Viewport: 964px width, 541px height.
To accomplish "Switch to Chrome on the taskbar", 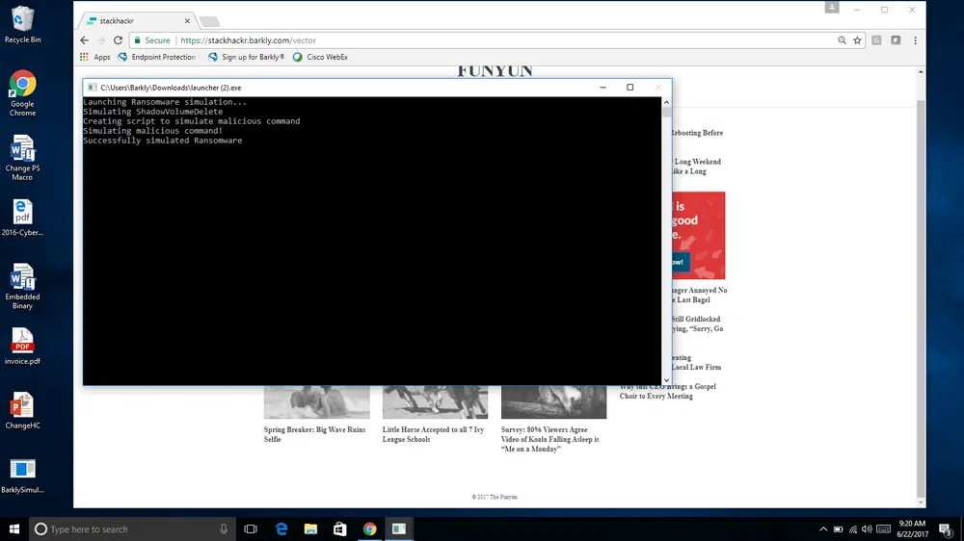I will [x=369, y=528].
